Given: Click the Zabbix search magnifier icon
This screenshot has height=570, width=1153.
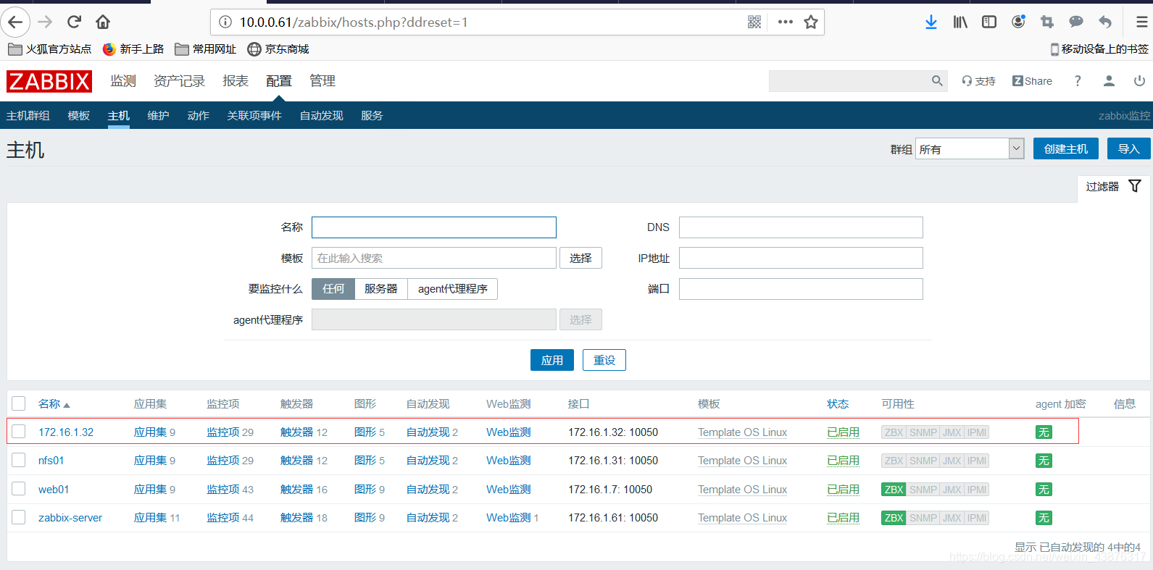Looking at the screenshot, I should coord(937,81).
